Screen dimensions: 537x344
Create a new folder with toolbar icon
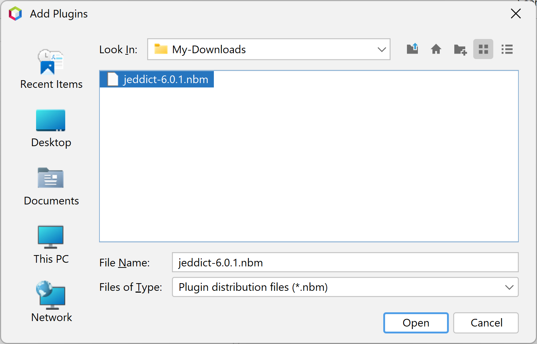460,49
